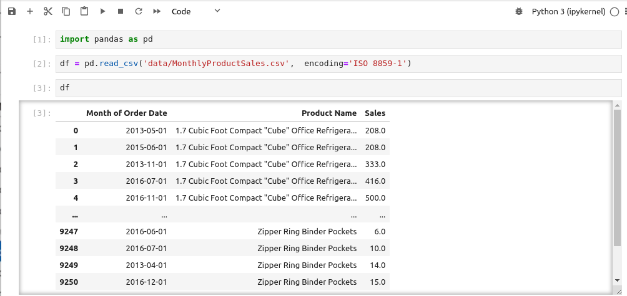Paste cell from clipboard
This screenshot has height=296, width=627.
84,11
